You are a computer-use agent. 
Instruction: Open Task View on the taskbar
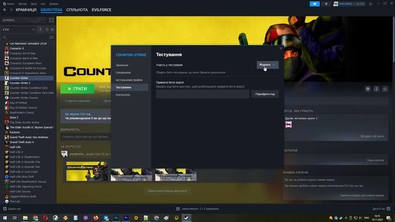tap(15, 218)
